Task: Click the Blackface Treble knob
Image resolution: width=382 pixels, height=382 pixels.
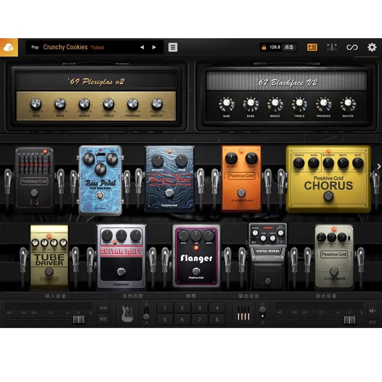Action: click(x=299, y=103)
